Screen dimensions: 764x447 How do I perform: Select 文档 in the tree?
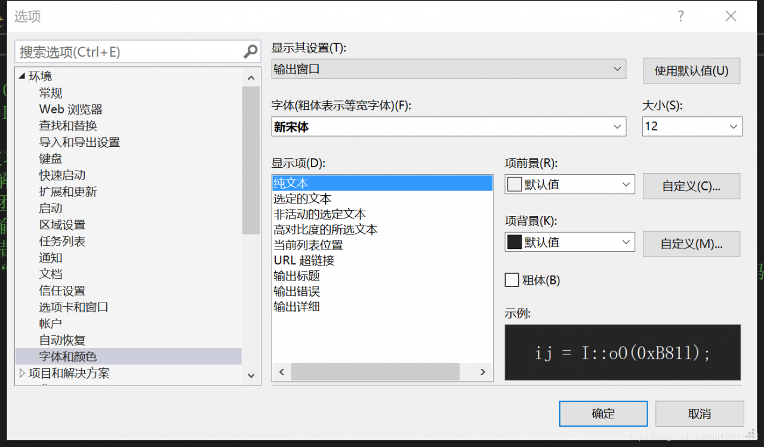51,274
